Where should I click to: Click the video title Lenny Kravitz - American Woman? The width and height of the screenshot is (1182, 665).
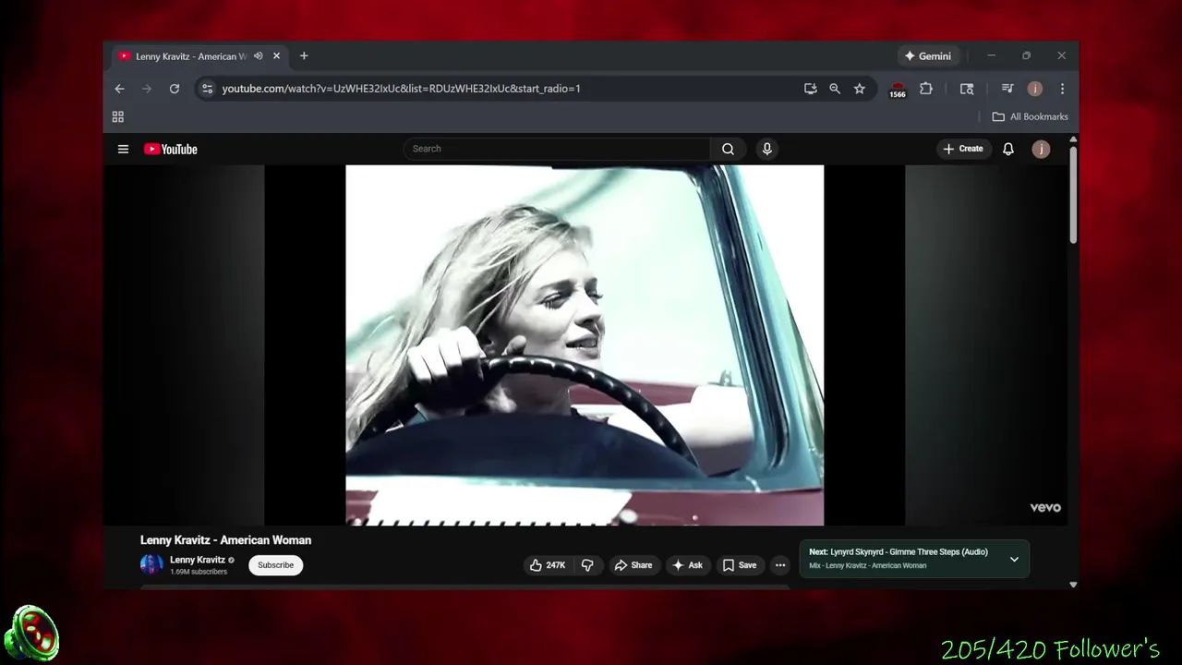coord(225,540)
